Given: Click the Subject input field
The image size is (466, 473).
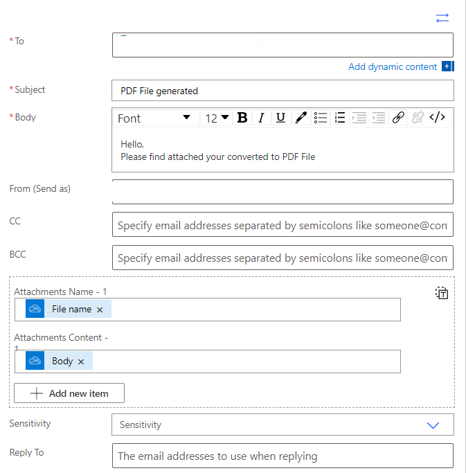Looking at the screenshot, I should [x=283, y=91].
